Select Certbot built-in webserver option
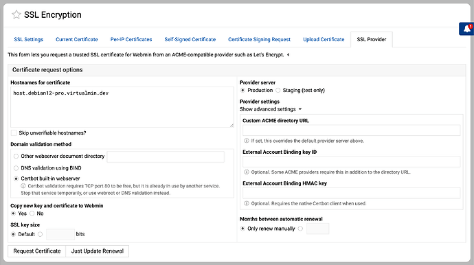The image size is (474, 265). point(16,178)
